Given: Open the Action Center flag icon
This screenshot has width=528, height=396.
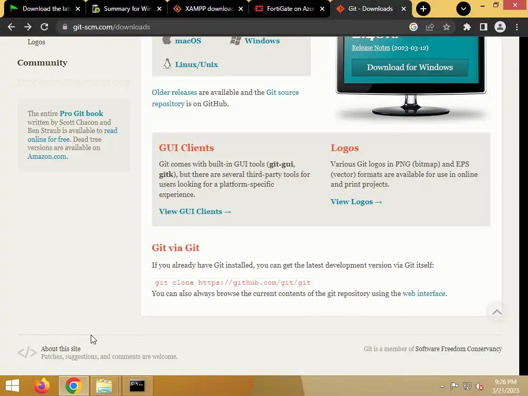Looking at the screenshot, I should (x=454, y=386).
